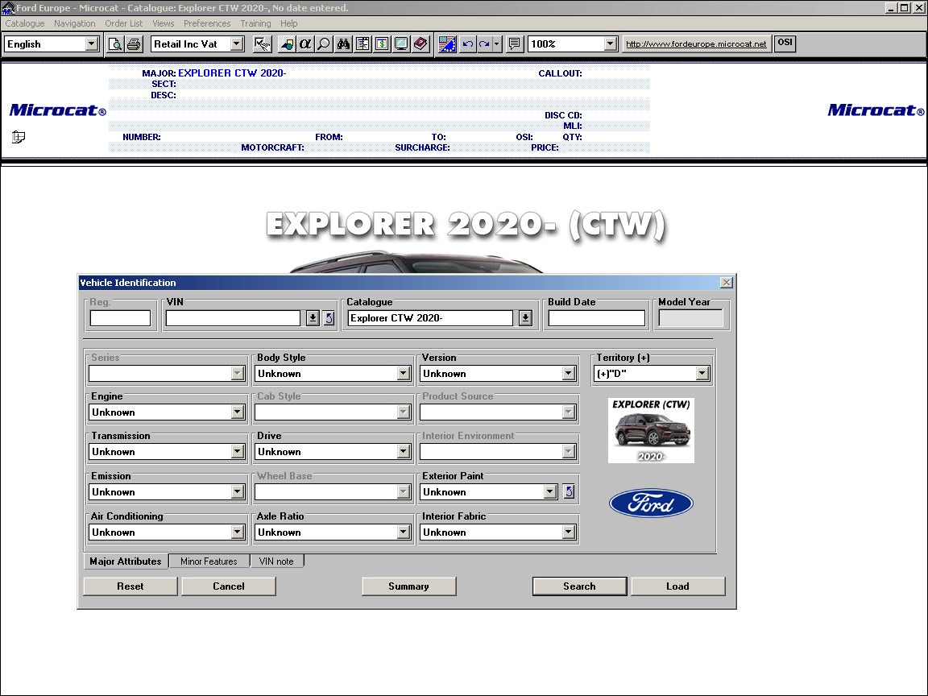Image resolution: width=928 pixels, height=696 pixels.
Task: Click the printer icon in toolbar
Action: (x=135, y=44)
